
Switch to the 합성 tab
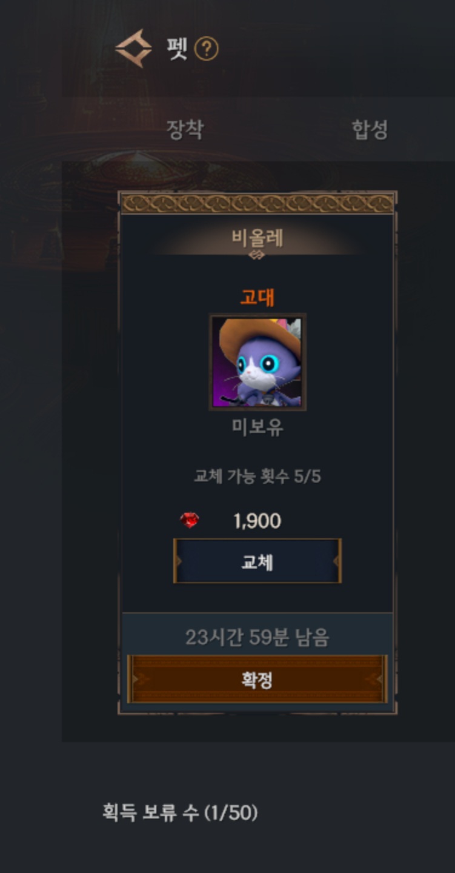click(370, 129)
